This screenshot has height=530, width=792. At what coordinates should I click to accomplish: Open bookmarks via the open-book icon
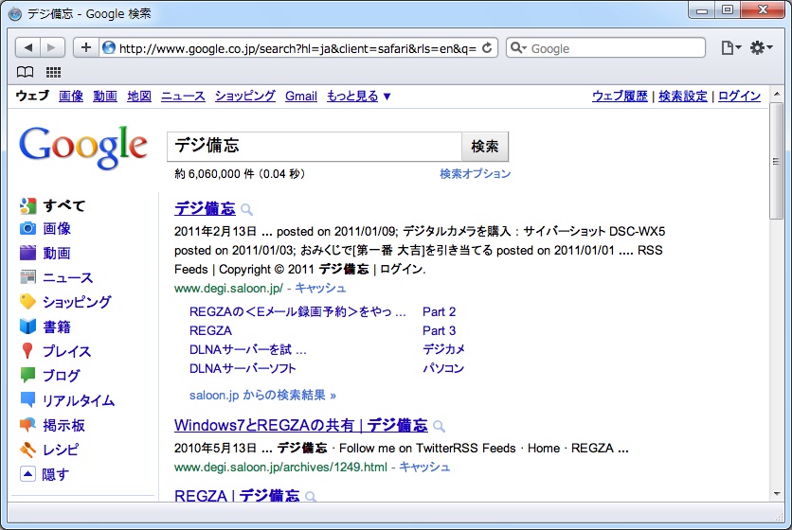26,72
